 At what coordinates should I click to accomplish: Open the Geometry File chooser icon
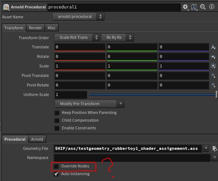(x=214, y=148)
